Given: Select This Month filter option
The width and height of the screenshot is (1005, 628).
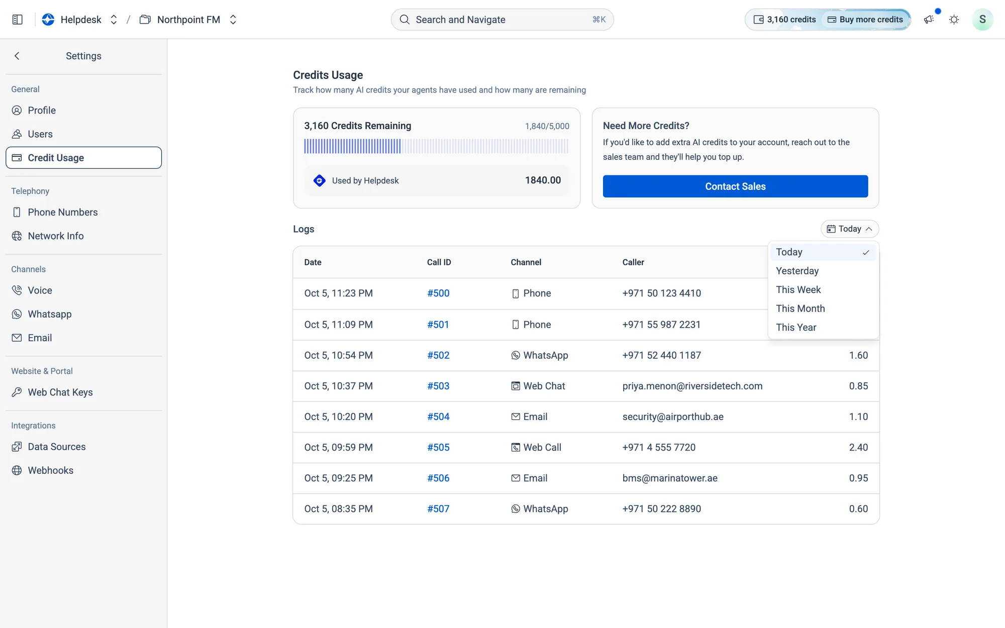Looking at the screenshot, I should [823, 308].
